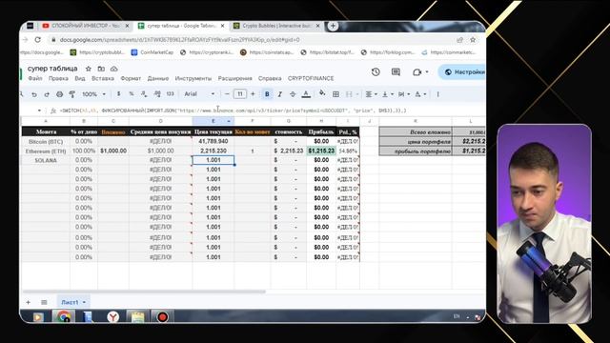Open Файл menu

(x=35, y=78)
